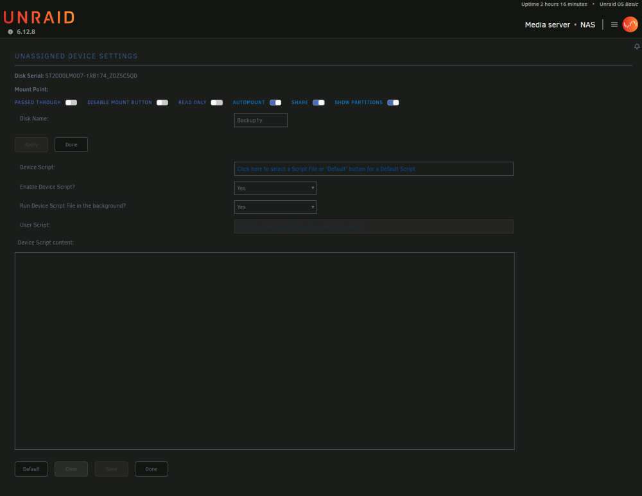
Task: Click the Clear button
Action: click(x=71, y=469)
